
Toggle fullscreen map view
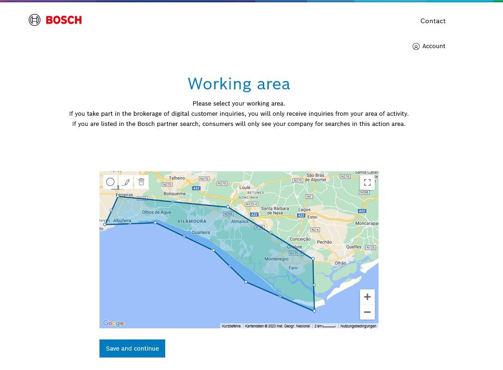coord(367,182)
